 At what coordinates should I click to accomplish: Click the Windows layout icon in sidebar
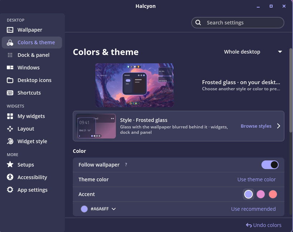click(x=10, y=68)
